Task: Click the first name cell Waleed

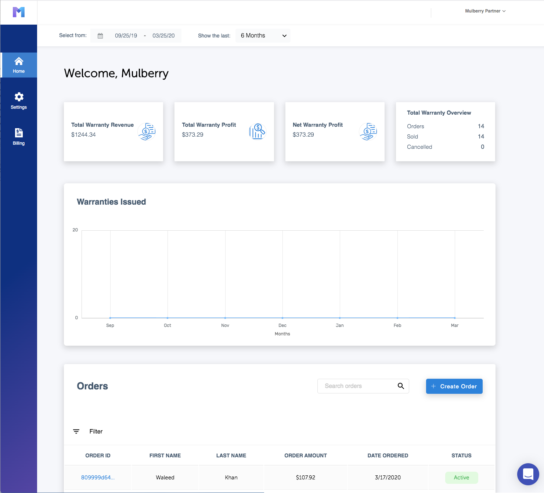Action: pyautogui.click(x=165, y=478)
